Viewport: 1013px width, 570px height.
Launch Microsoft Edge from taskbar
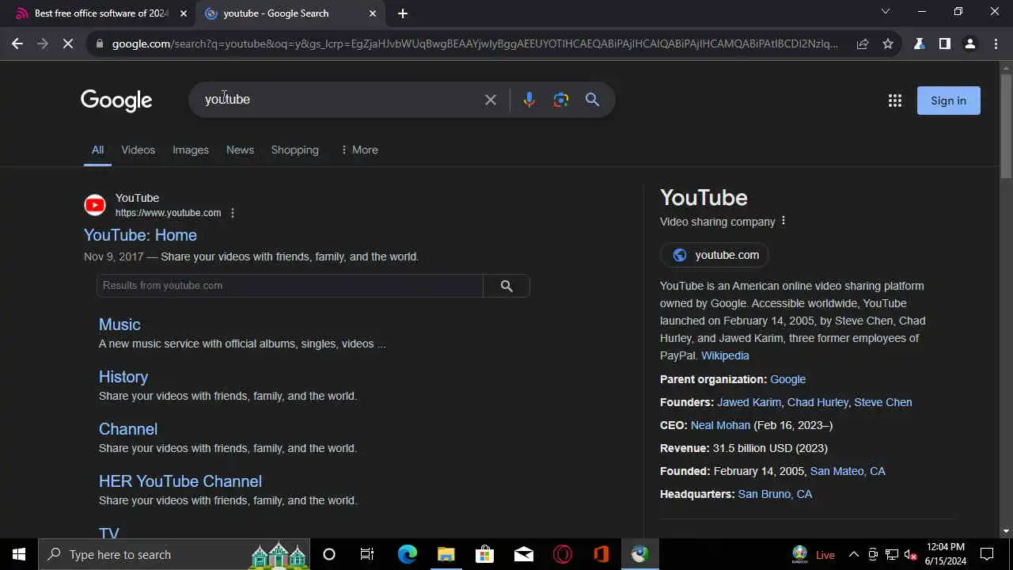click(407, 554)
